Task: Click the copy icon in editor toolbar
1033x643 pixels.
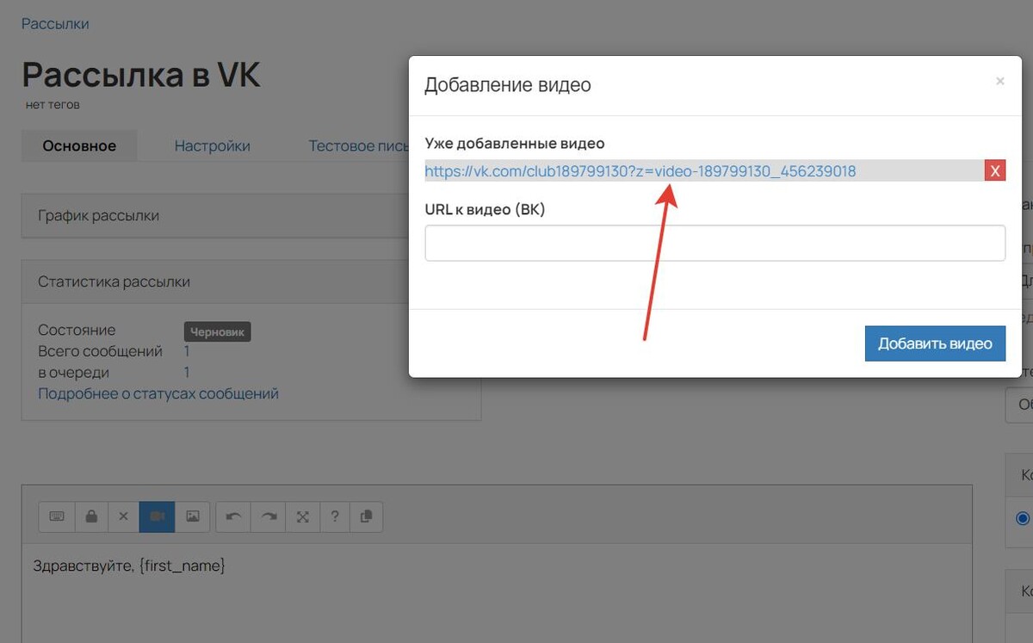Action: 366,516
